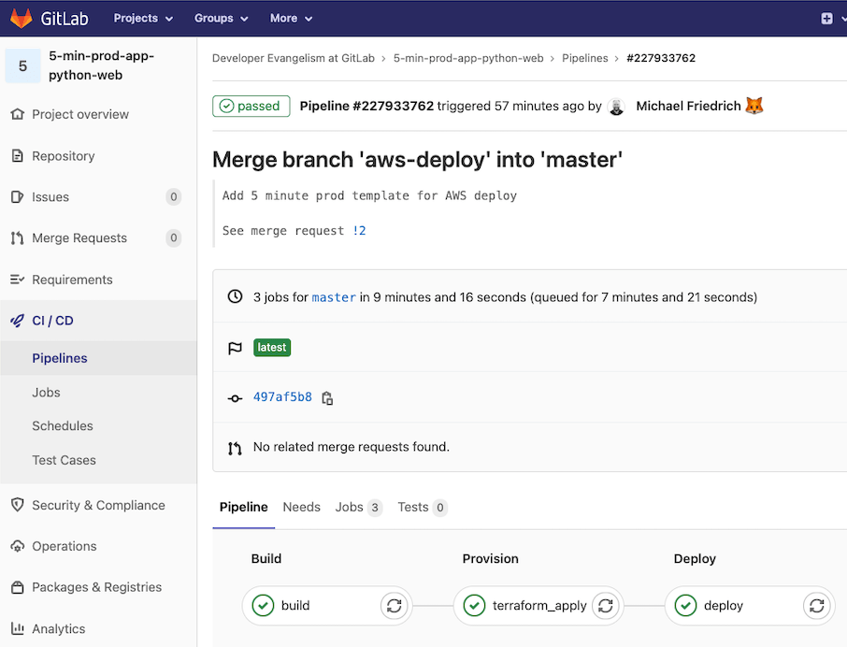
Task: Open the Groups dropdown
Action: click(x=220, y=18)
